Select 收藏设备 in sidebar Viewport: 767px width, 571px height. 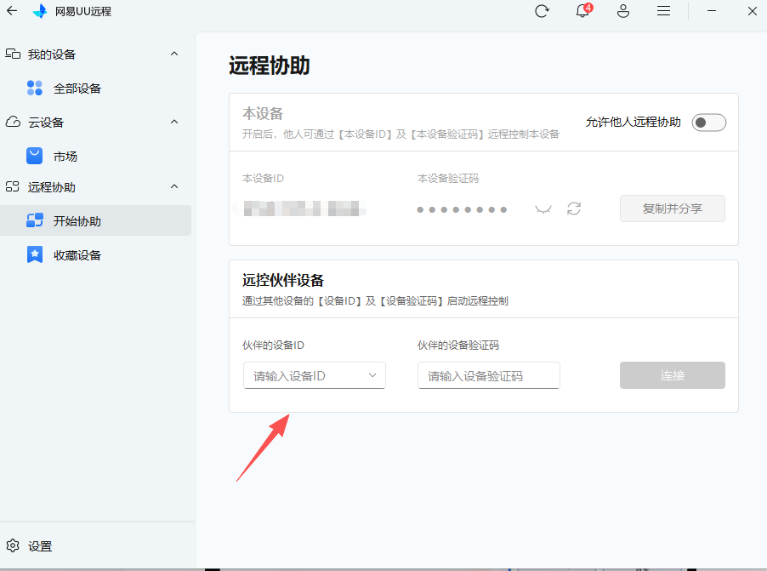pos(95,255)
